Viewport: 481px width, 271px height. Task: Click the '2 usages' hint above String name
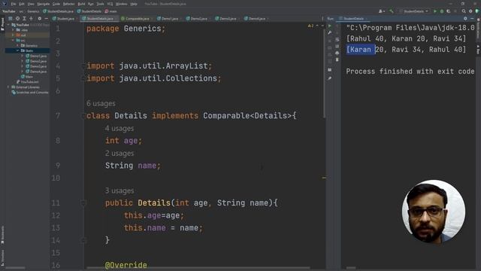pyautogui.click(x=119, y=153)
